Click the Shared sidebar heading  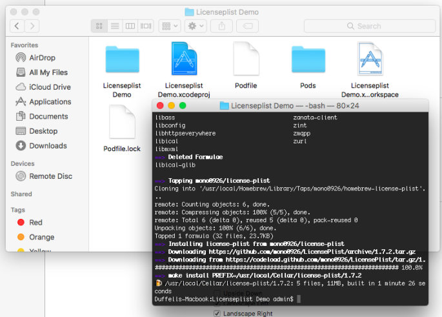click(x=21, y=194)
